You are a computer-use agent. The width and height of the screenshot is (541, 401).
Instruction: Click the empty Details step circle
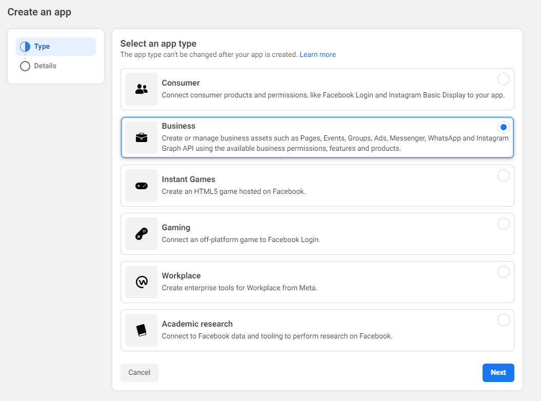click(x=25, y=66)
